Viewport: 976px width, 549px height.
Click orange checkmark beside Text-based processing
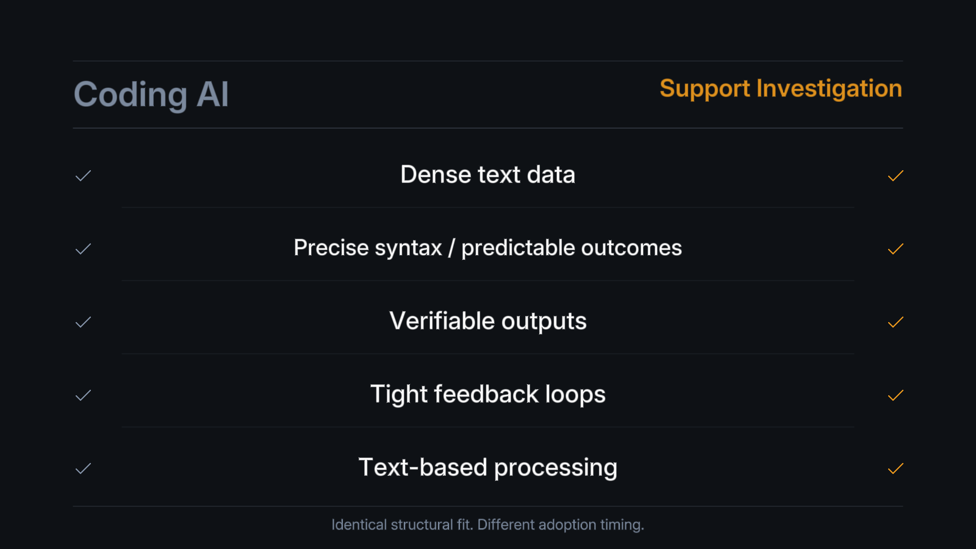(895, 468)
